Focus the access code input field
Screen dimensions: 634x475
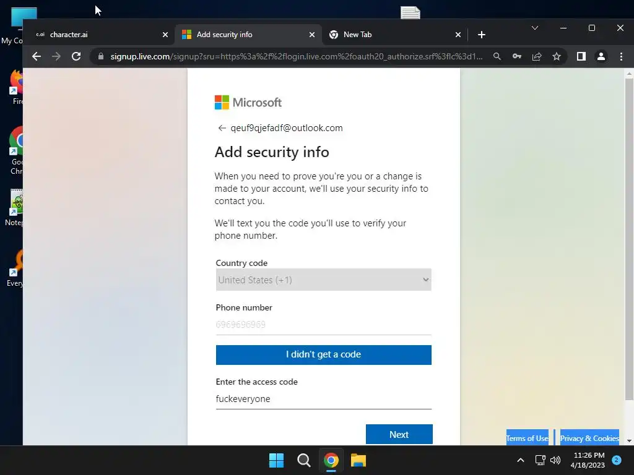(x=323, y=399)
